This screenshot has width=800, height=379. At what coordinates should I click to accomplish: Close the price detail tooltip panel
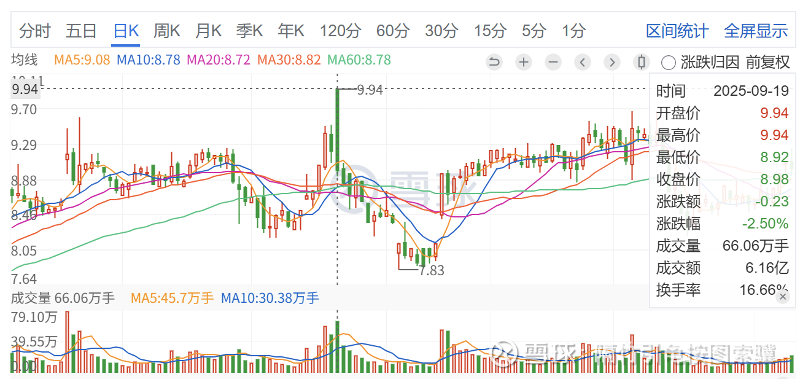[x=782, y=297]
